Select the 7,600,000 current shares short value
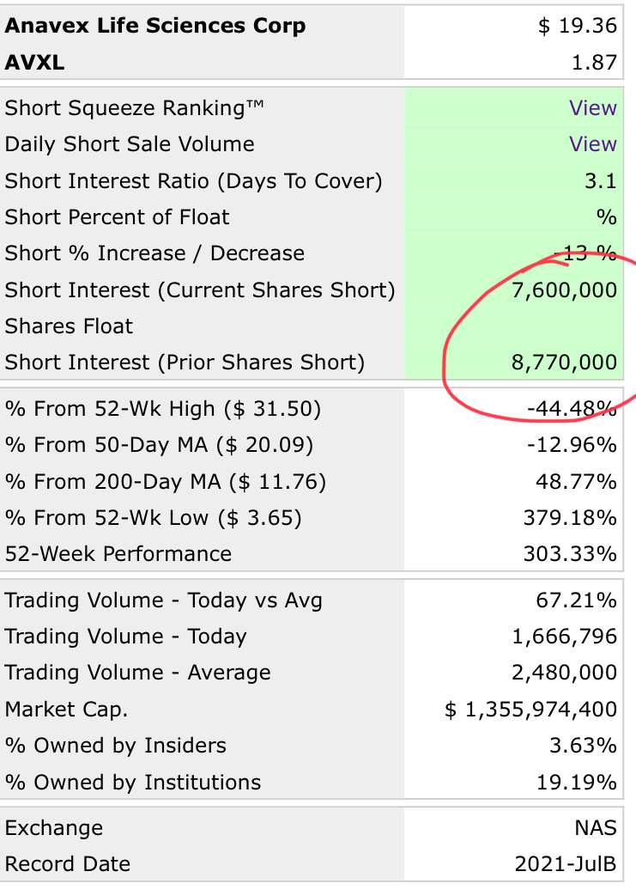Viewport: 636px width, 896px height. [564, 290]
